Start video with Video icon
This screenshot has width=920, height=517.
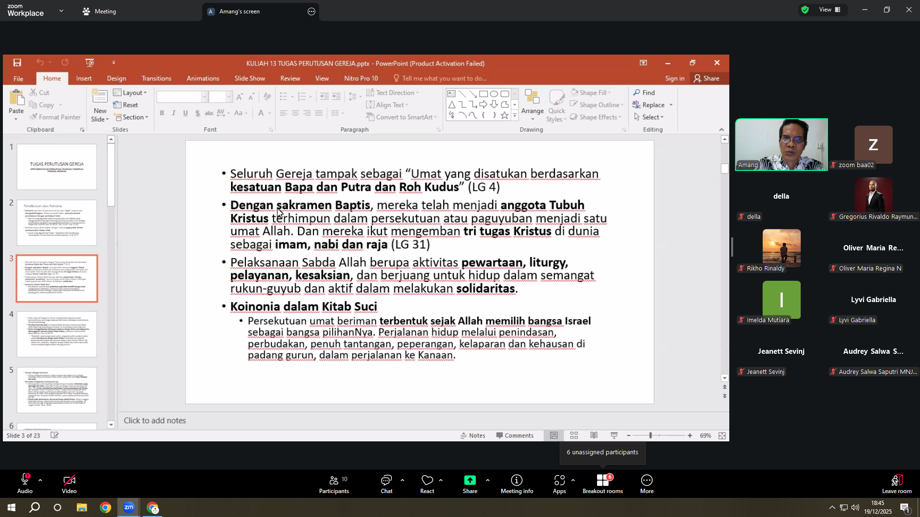69,484
